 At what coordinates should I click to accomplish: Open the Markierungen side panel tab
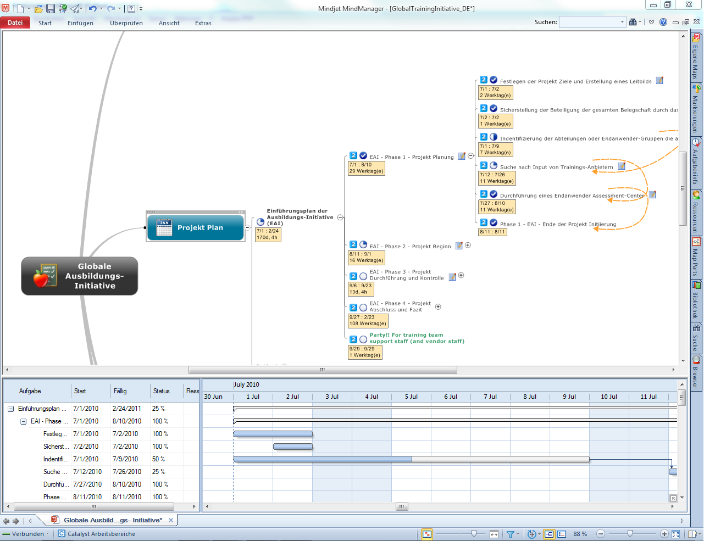(696, 109)
